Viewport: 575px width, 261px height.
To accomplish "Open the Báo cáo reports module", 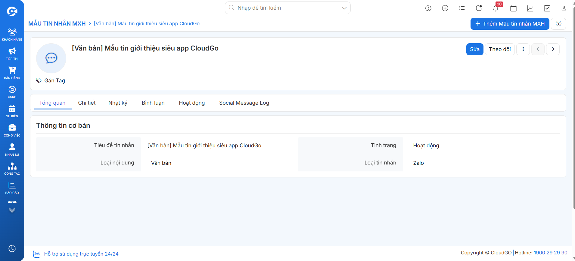I will [x=12, y=188].
